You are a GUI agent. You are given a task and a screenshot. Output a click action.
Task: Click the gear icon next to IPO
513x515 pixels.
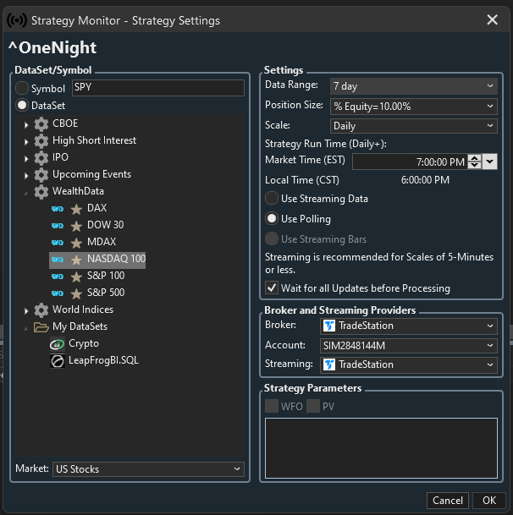(x=41, y=157)
